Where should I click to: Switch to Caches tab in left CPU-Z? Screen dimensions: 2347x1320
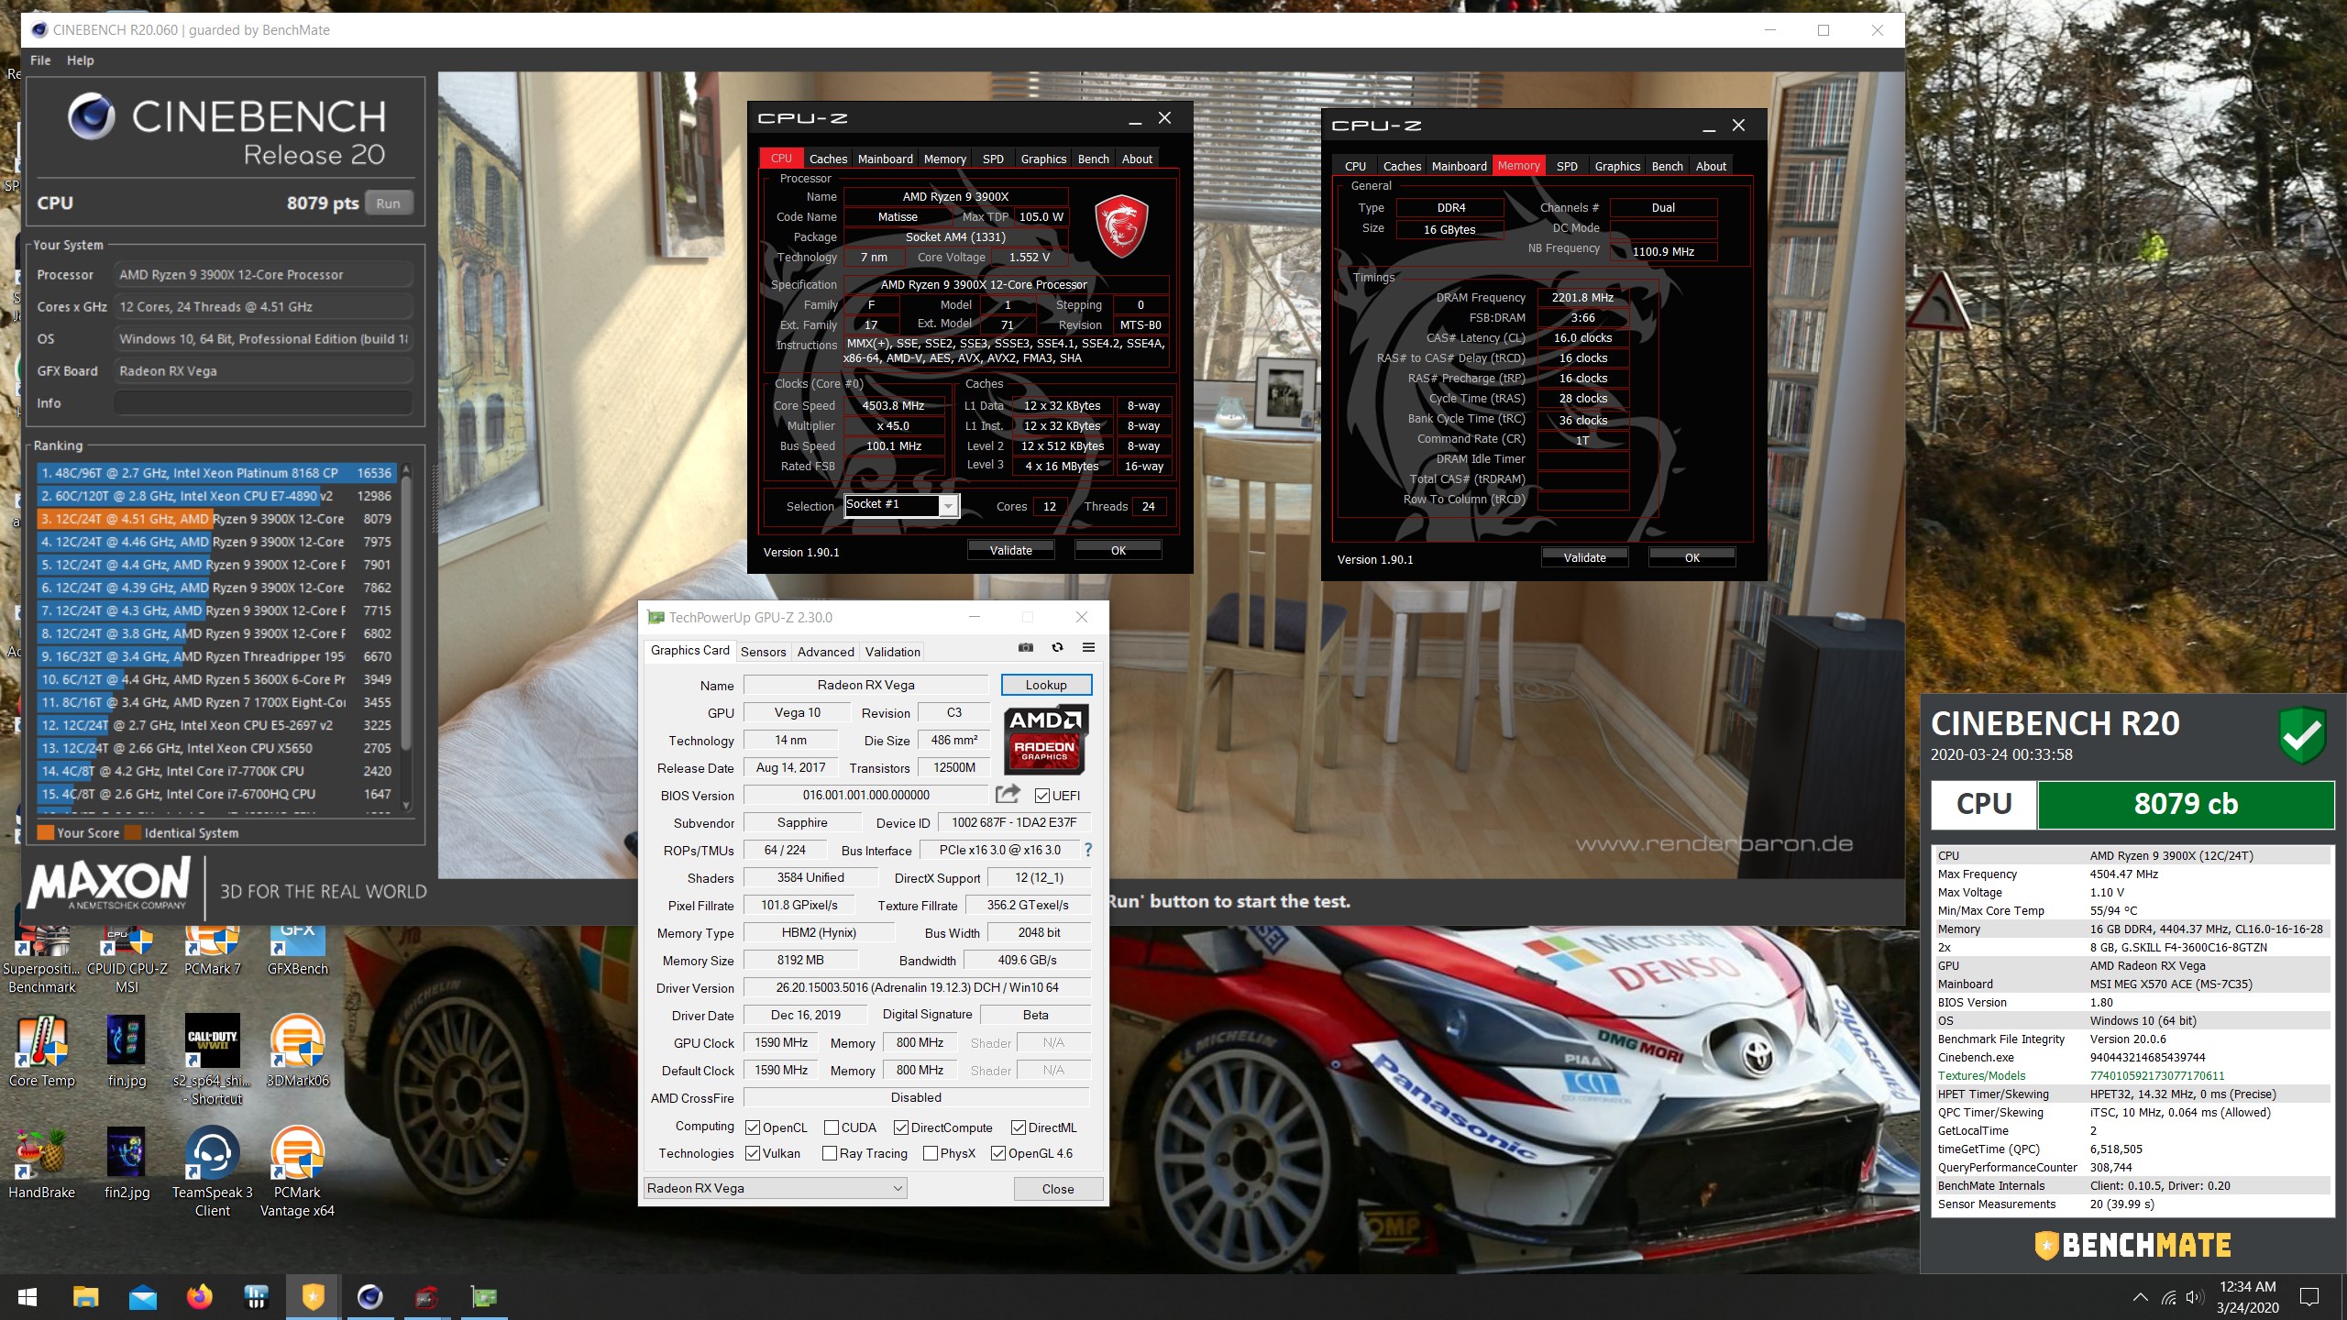click(x=828, y=159)
